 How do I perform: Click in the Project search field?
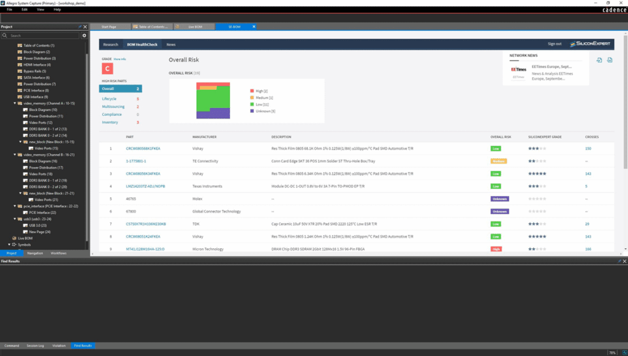tap(43, 36)
